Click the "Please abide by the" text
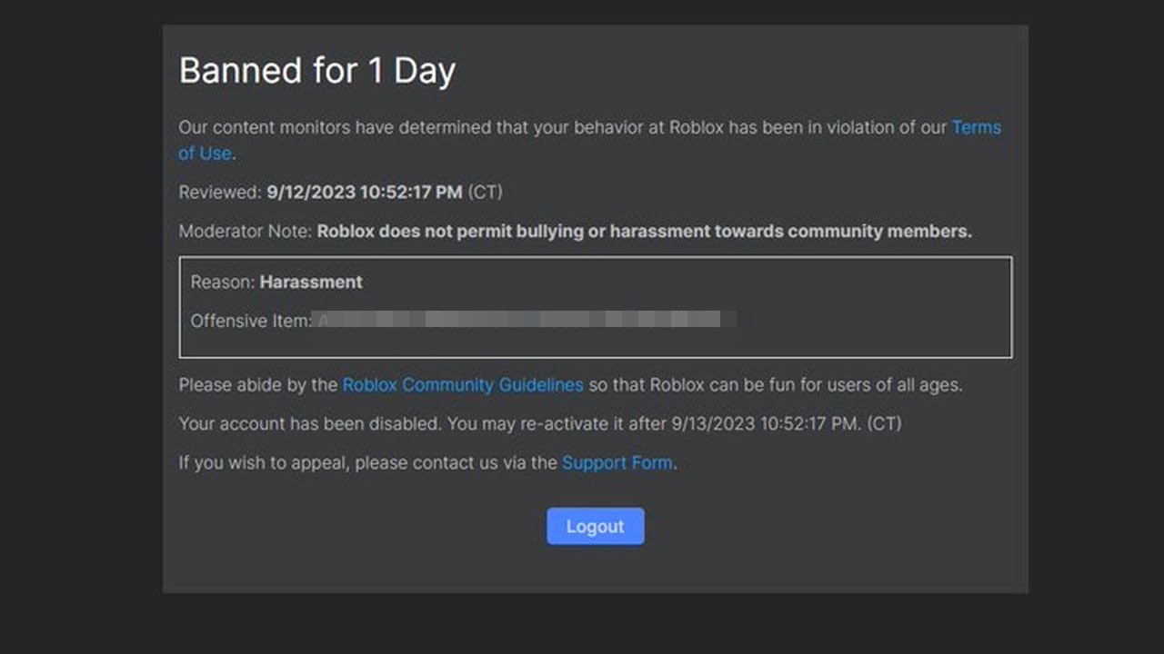Image resolution: width=1164 pixels, height=654 pixels. pyautogui.click(x=257, y=384)
